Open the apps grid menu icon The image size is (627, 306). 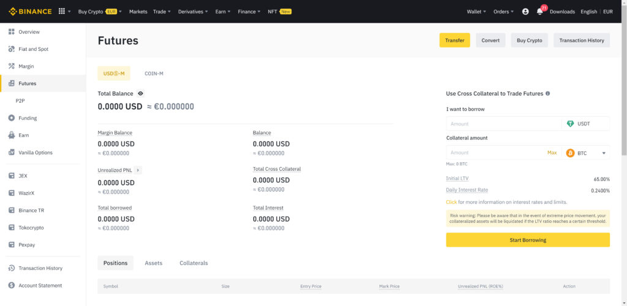click(62, 12)
